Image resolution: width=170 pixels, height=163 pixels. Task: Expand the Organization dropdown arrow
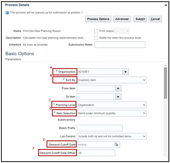pos(125,72)
